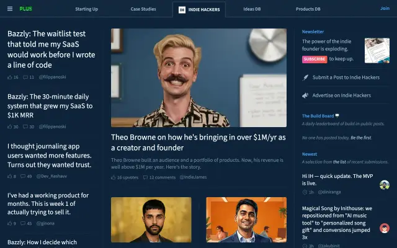The height and width of the screenshot is (248, 397).
Task: Click the rocket icon beside Submit a Post
Action: pyautogui.click(x=306, y=77)
